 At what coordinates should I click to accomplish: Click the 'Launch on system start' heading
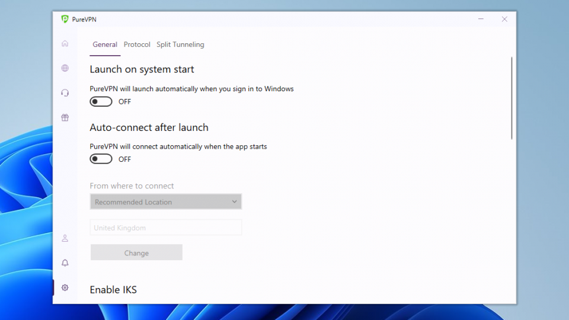pos(142,69)
